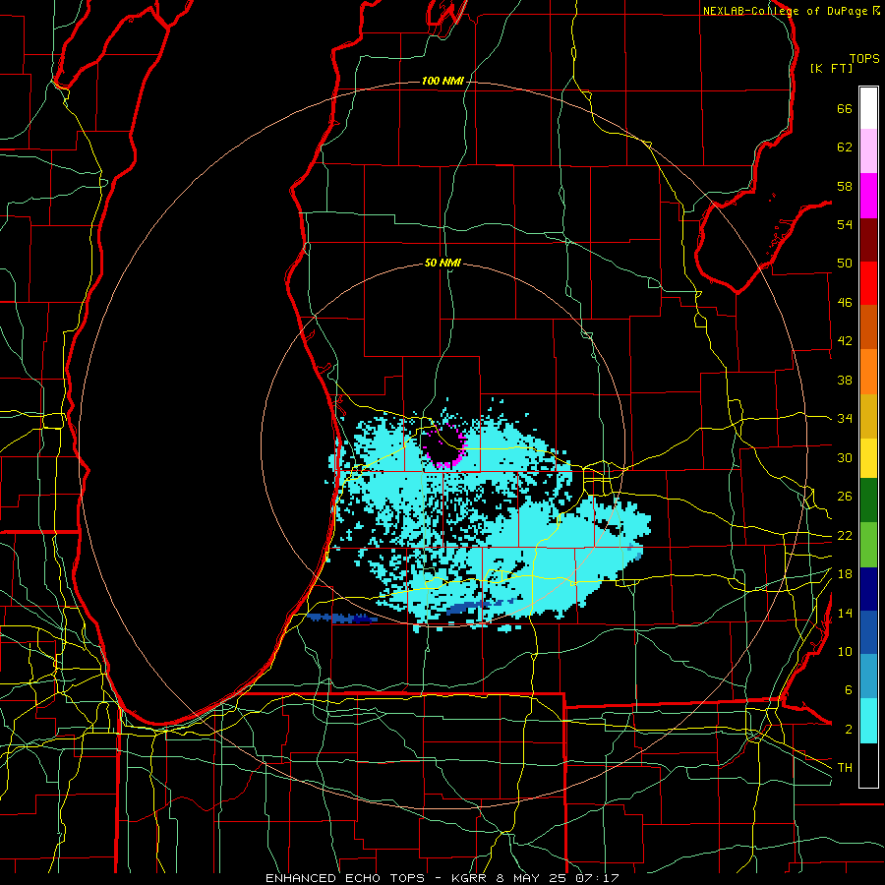This screenshot has width=885, height=885.
Task: Click the legend value 42
Action: coord(845,340)
